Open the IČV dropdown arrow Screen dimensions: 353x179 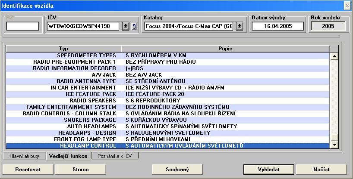[x=125, y=27]
